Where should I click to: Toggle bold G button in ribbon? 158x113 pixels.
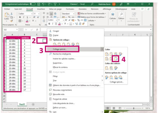[20, 17]
